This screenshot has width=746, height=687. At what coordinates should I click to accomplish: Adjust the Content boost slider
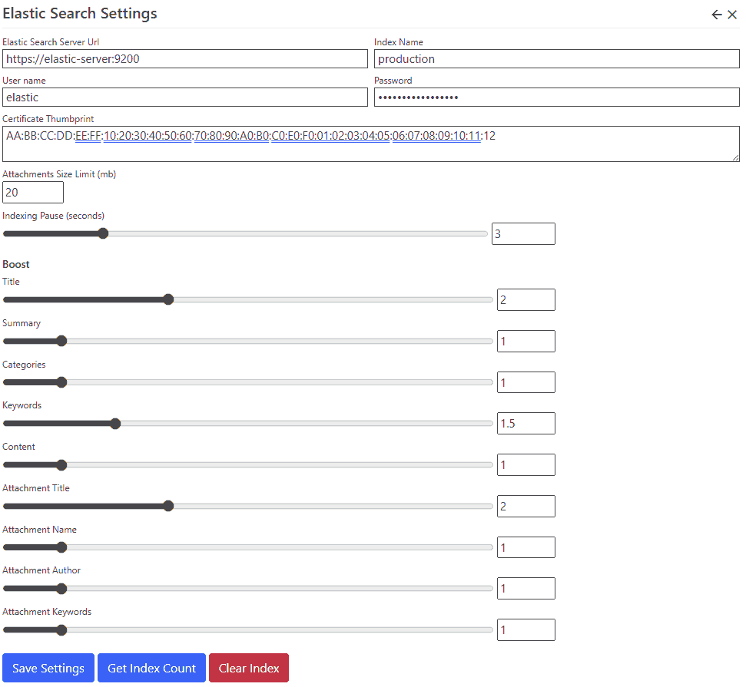(x=61, y=464)
